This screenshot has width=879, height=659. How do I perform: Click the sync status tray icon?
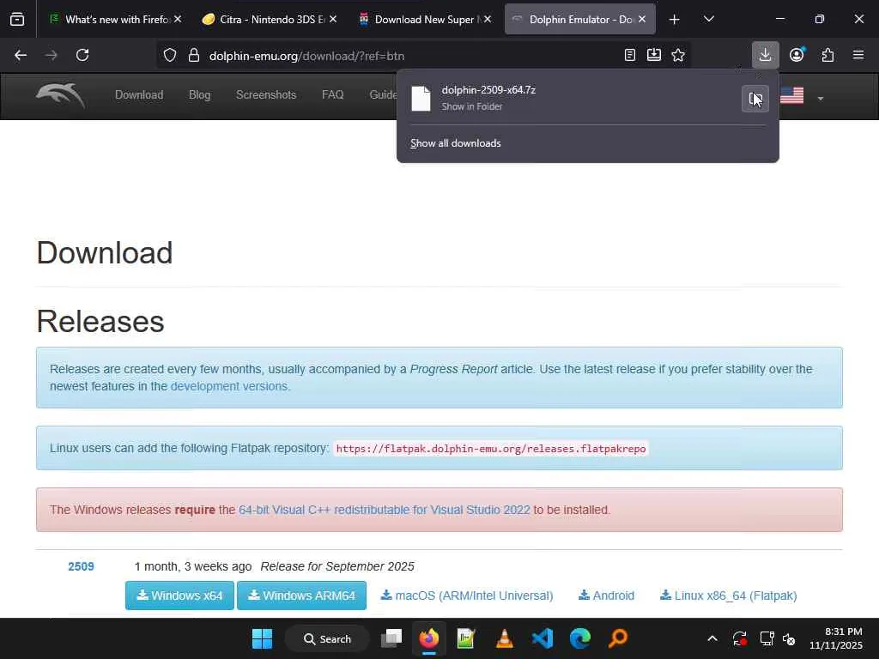tap(739, 638)
